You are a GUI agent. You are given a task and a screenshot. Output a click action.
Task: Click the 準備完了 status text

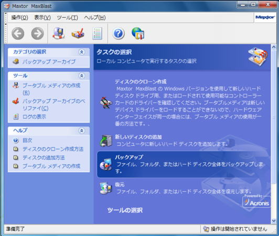[x=15, y=229]
